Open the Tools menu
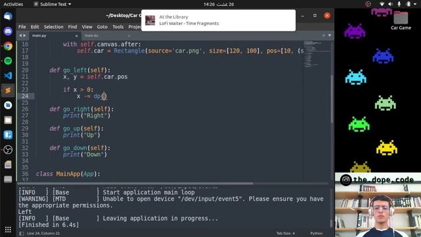This screenshot has height=237, width=421. point(118,26)
